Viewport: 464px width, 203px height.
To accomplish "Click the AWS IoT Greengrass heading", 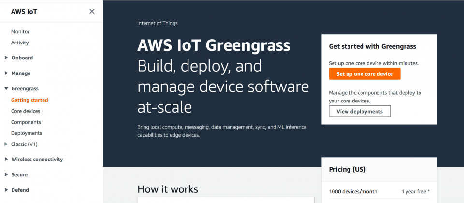I will (214, 45).
